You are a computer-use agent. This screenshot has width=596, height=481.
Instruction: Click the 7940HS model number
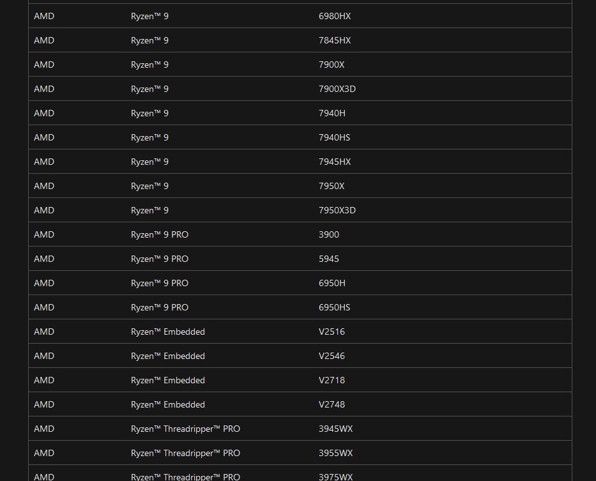coord(335,137)
